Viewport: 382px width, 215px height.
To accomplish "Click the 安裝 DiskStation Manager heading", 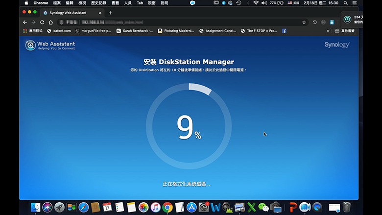I will (189, 62).
